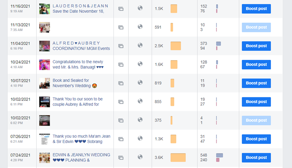292x168 pixels.
Task: Click public globe icon for 11/04/2021 post
Action: click(140, 45)
